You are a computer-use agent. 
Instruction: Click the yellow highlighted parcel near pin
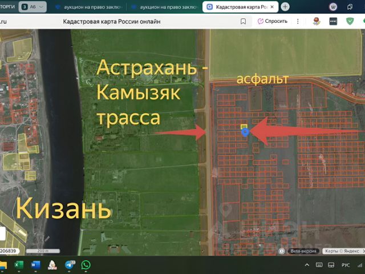(244, 127)
